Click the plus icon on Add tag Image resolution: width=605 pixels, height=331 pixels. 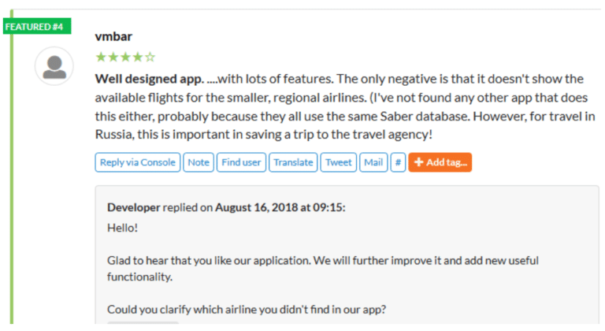coord(418,162)
